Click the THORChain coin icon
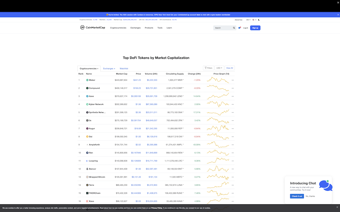This screenshot has height=212, width=340. coord(87,193)
